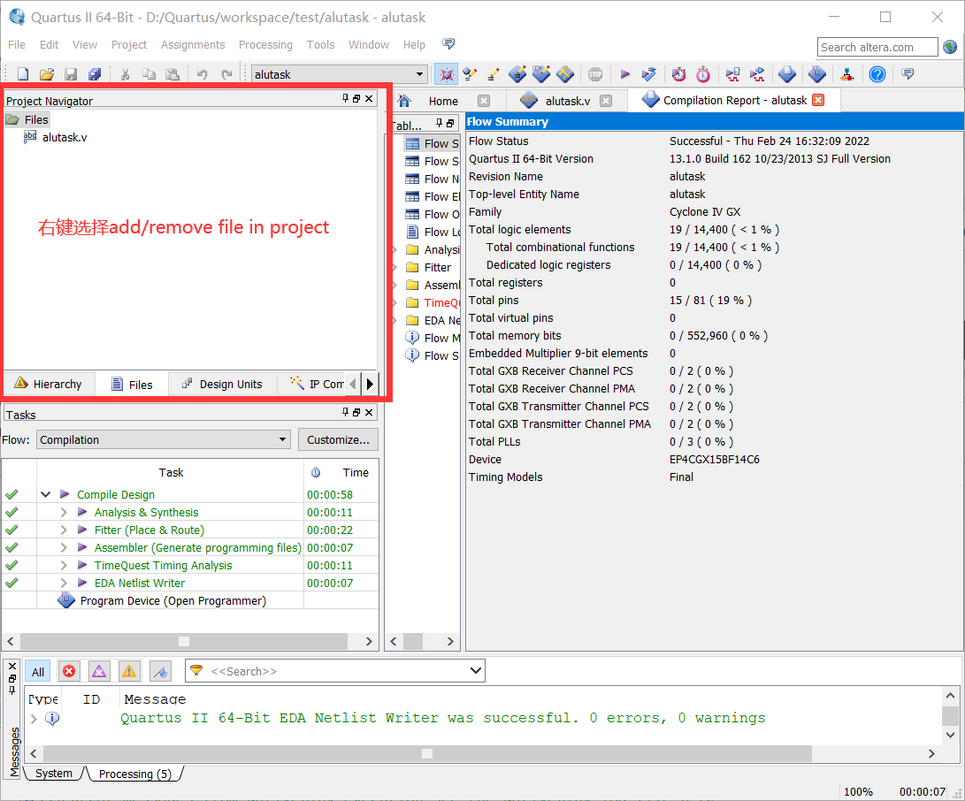
Task: Open alutask.v in the Files list
Action: coord(64,137)
